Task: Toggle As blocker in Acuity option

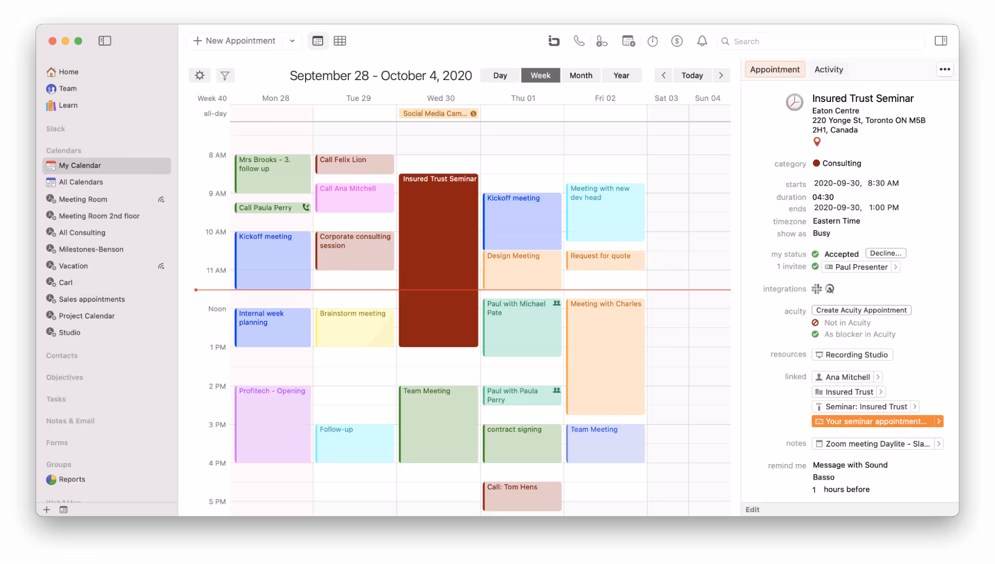Action: (815, 334)
